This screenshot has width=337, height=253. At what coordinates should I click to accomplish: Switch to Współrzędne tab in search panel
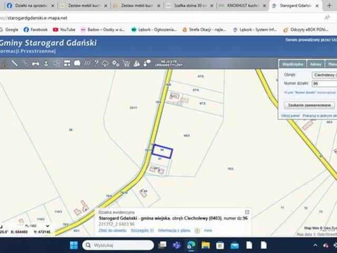(293, 64)
